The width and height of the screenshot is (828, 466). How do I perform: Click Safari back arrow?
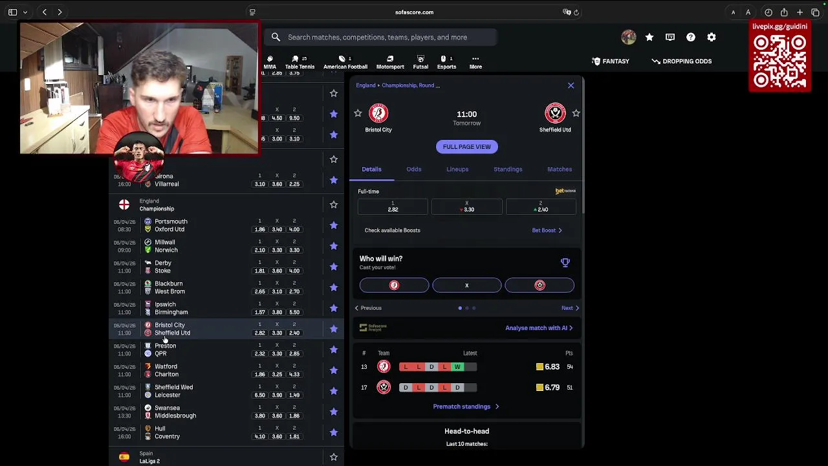[x=44, y=12]
